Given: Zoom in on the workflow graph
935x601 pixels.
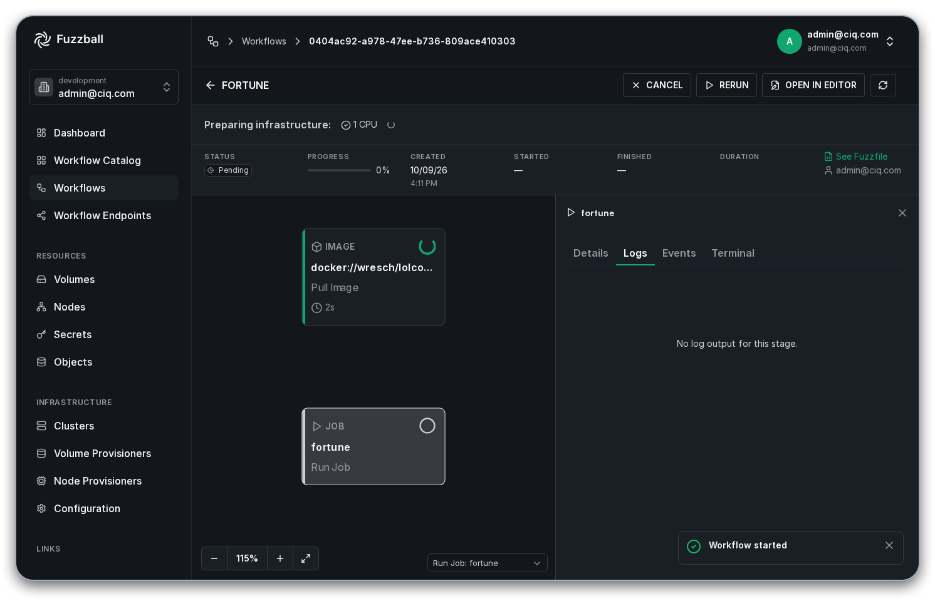Looking at the screenshot, I should coord(280,558).
